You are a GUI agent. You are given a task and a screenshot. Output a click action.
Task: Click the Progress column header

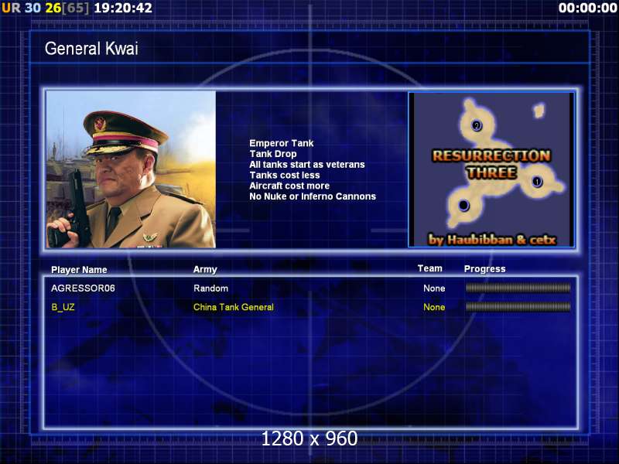[x=485, y=269]
